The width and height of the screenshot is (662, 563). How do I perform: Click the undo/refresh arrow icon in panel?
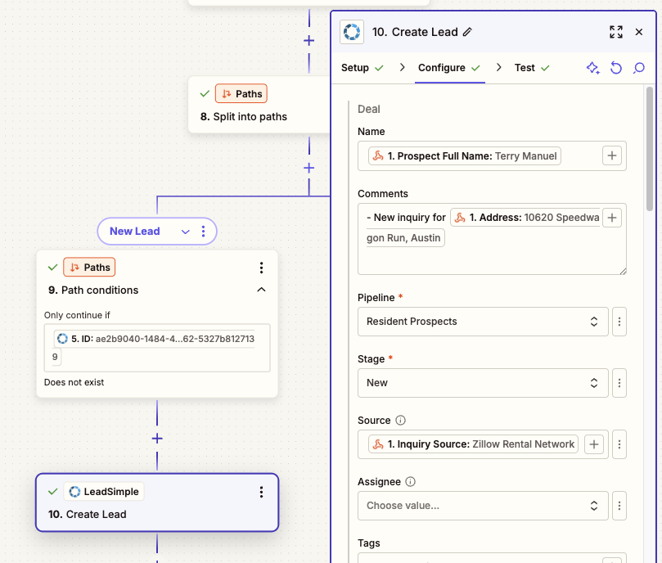coord(616,68)
